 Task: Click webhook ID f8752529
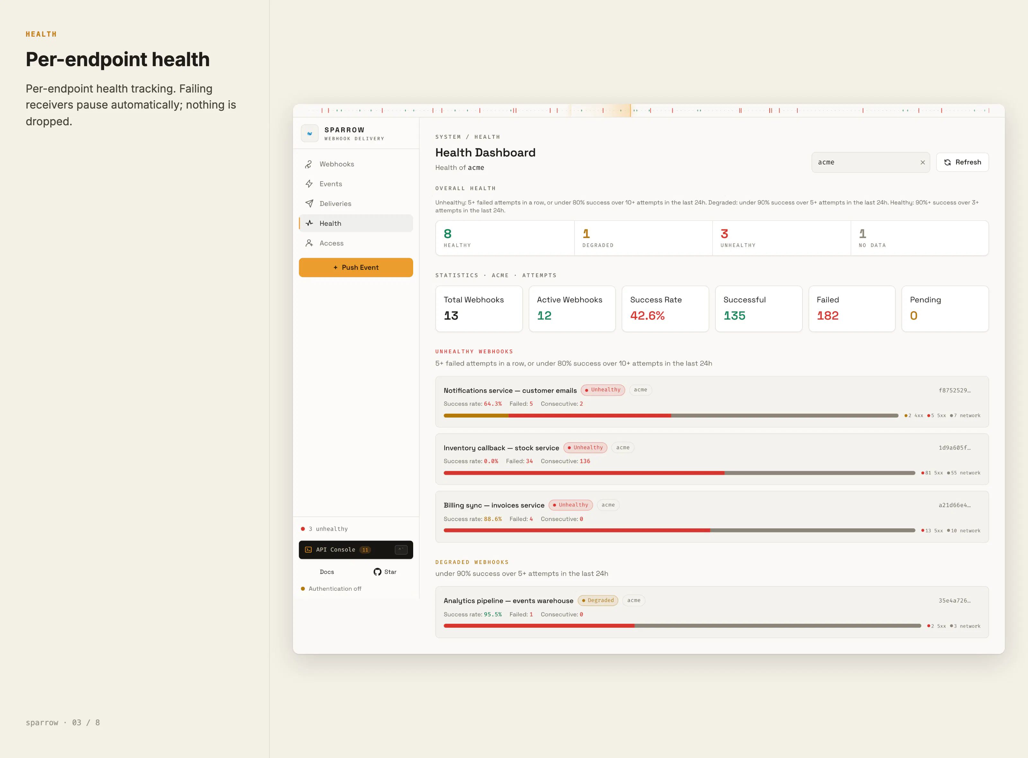(954, 391)
